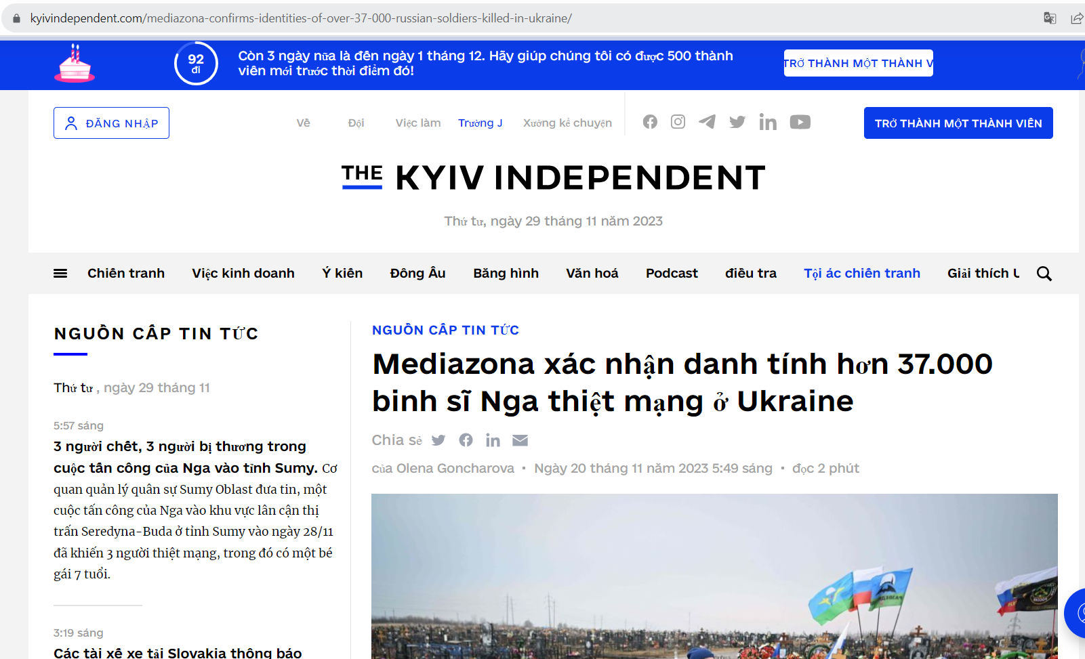Click The Kyiv Independent logo

[553, 177]
